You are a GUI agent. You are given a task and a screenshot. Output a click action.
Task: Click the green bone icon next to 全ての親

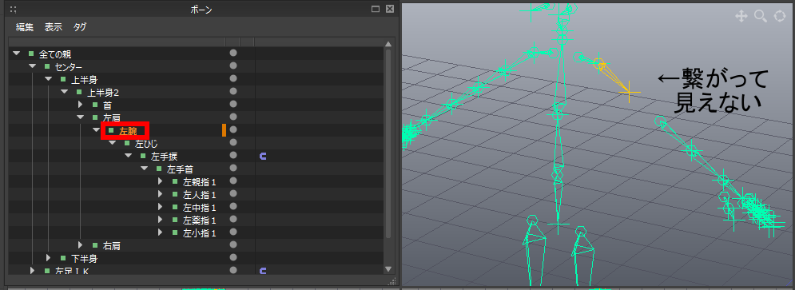(x=31, y=54)
